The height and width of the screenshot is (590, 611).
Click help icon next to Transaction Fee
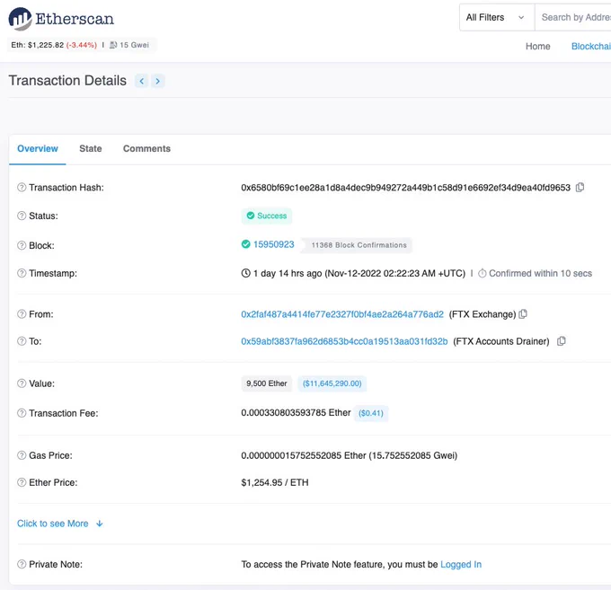point(22,413)
